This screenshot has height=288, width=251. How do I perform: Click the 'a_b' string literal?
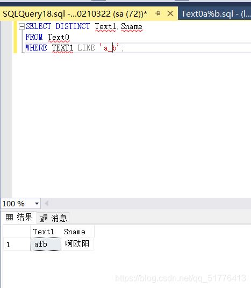(109, 48)
